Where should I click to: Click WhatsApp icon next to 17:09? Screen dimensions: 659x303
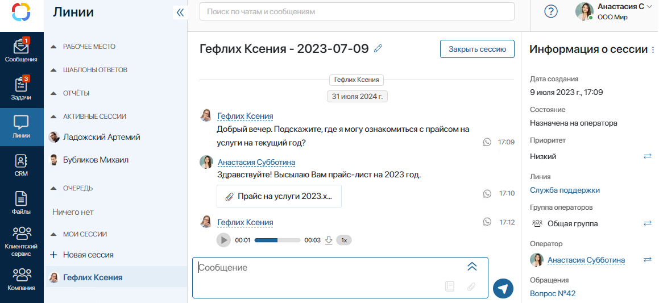tap(487, 142)
